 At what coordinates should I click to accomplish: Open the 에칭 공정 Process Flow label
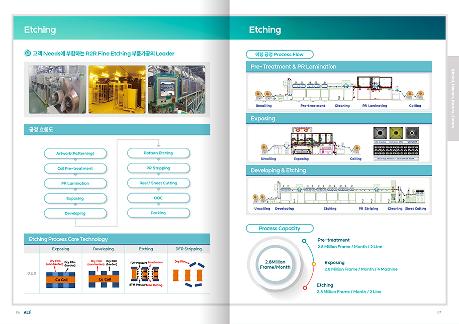pyautogui.click(x=280, y=54)
